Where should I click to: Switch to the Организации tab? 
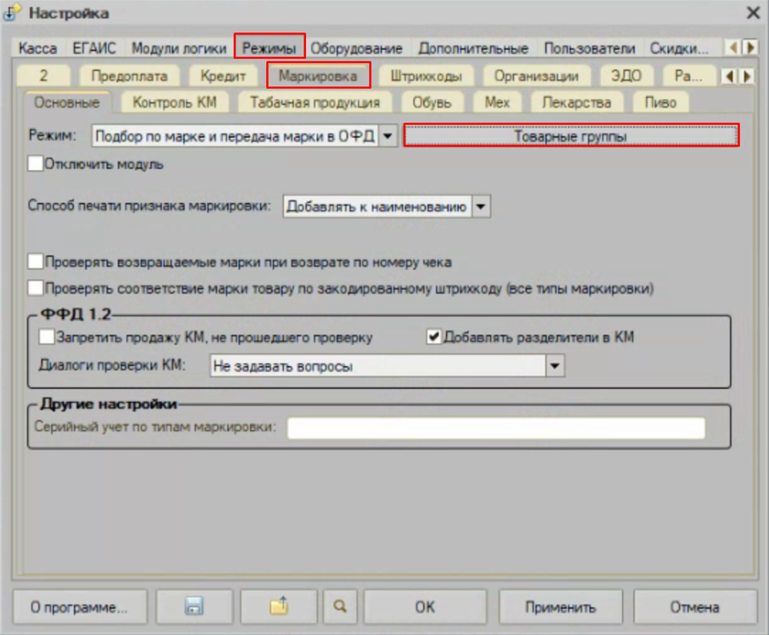tap(537, 75)
